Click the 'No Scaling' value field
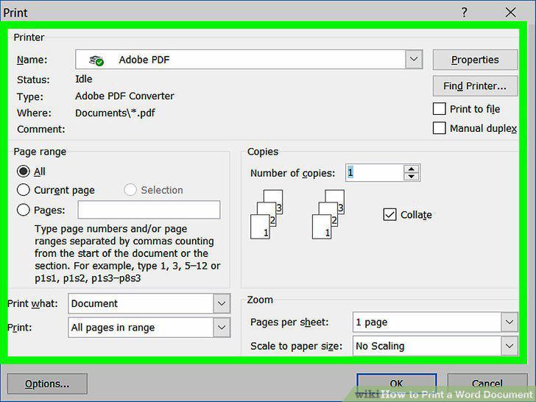This screenshot has width=536, height=402. click(427, 345)
